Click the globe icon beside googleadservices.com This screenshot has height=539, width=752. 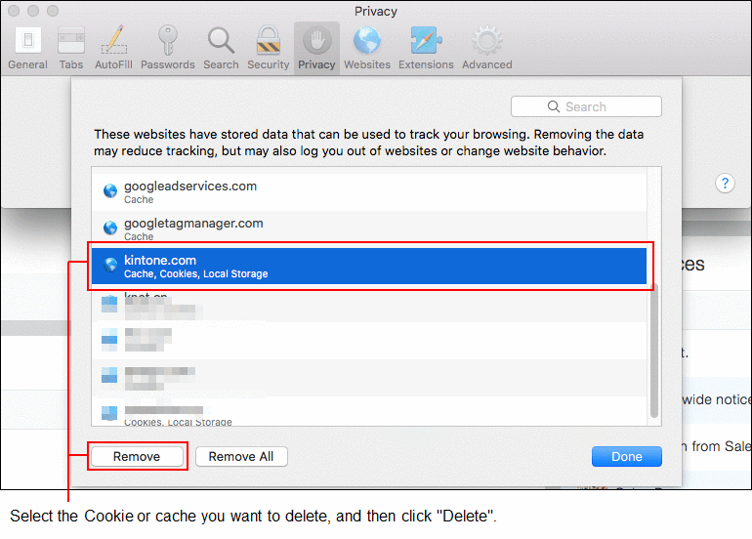[110, 190]
